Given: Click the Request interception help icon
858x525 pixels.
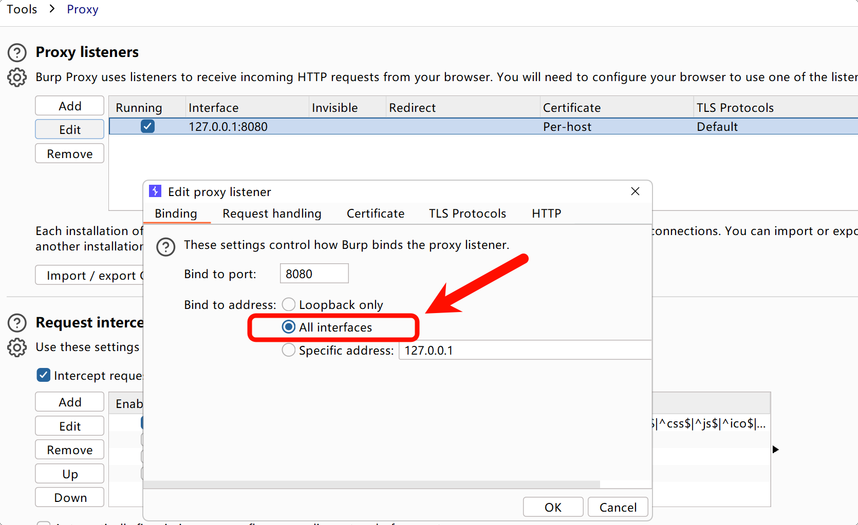Looking at the screenshot, I should 17,323.
